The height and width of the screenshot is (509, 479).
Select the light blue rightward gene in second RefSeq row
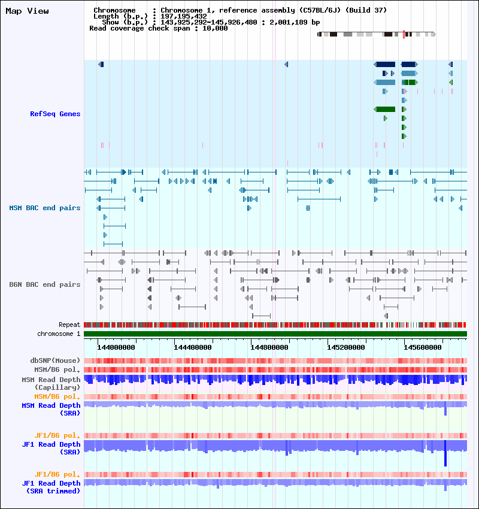(410, 74)
